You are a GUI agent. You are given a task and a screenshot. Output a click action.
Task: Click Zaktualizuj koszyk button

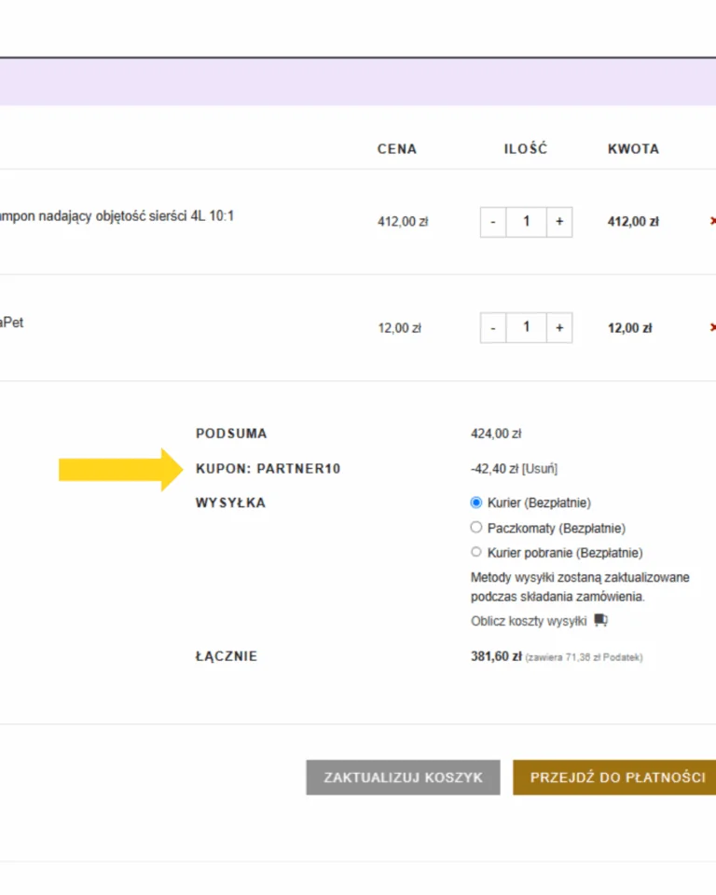click(403, 778)
